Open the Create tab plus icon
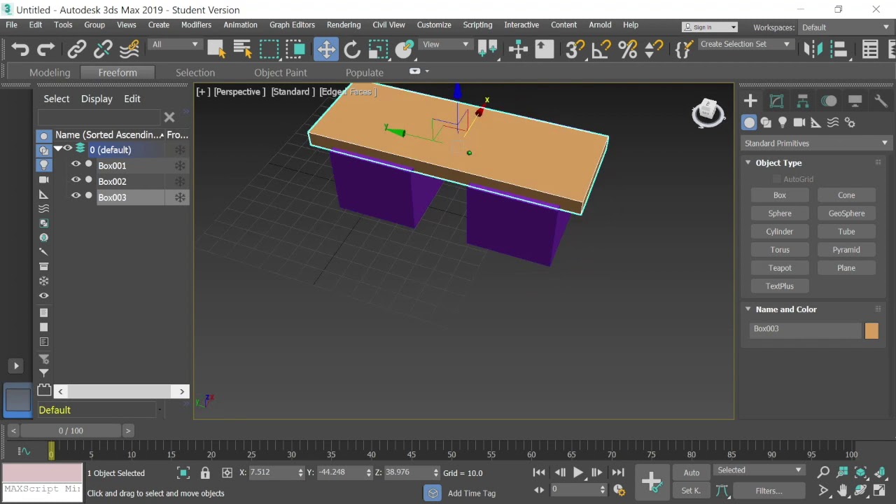The width and height of the screenshot is (896, 504). click(x=750, y=101)
